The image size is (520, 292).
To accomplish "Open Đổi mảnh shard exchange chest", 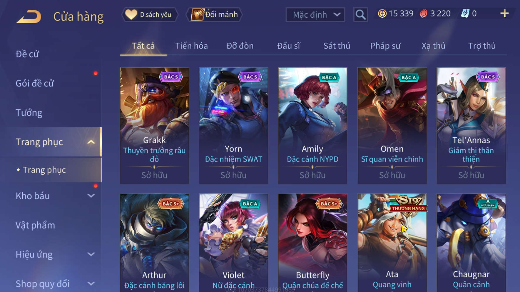I will 214,14.
